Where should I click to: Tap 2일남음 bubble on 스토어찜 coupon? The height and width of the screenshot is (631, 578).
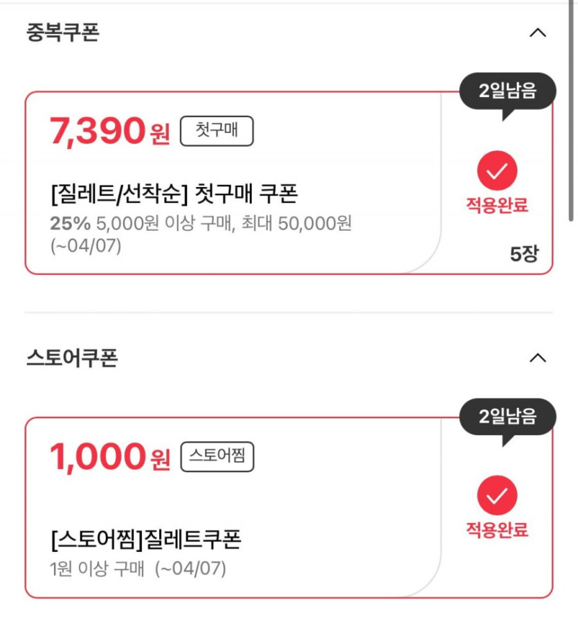coord(507,416)
